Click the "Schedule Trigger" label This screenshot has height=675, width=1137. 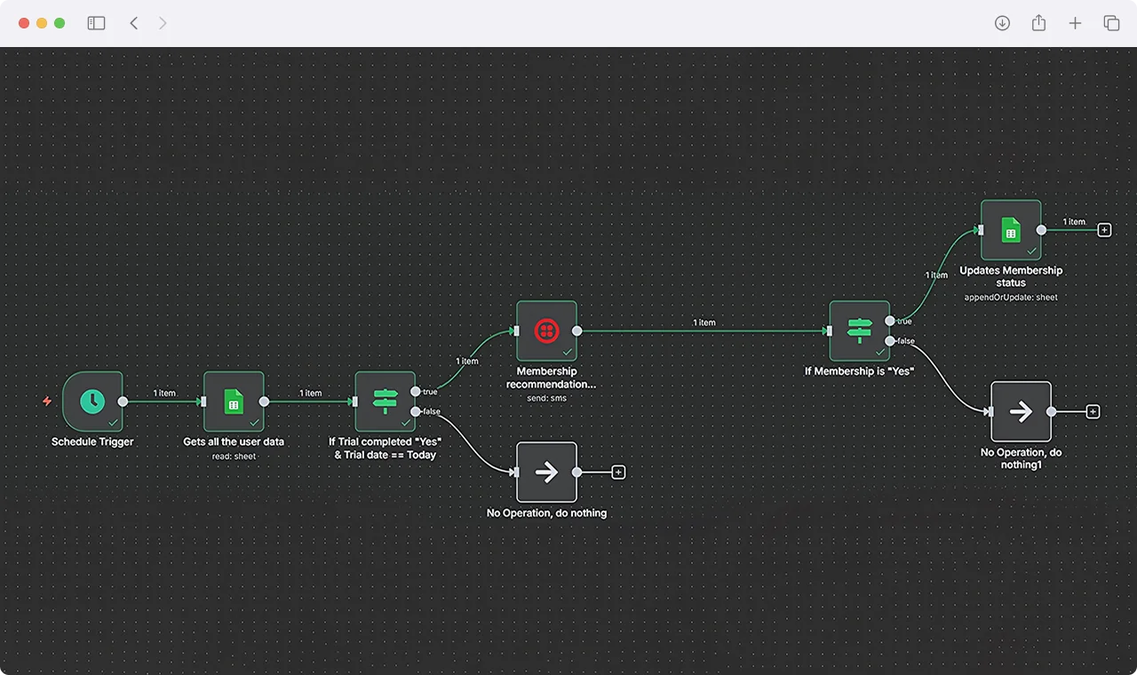coord(92,441)
